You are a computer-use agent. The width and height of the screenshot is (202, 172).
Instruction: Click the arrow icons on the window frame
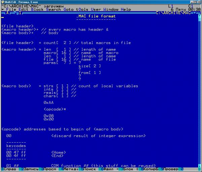[196, 13]
